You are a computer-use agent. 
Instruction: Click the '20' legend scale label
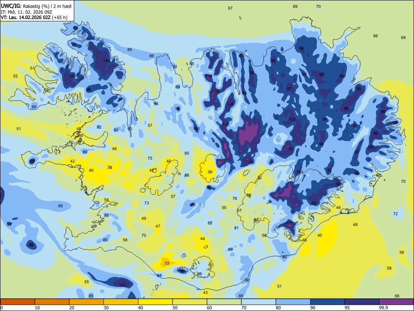72,308
